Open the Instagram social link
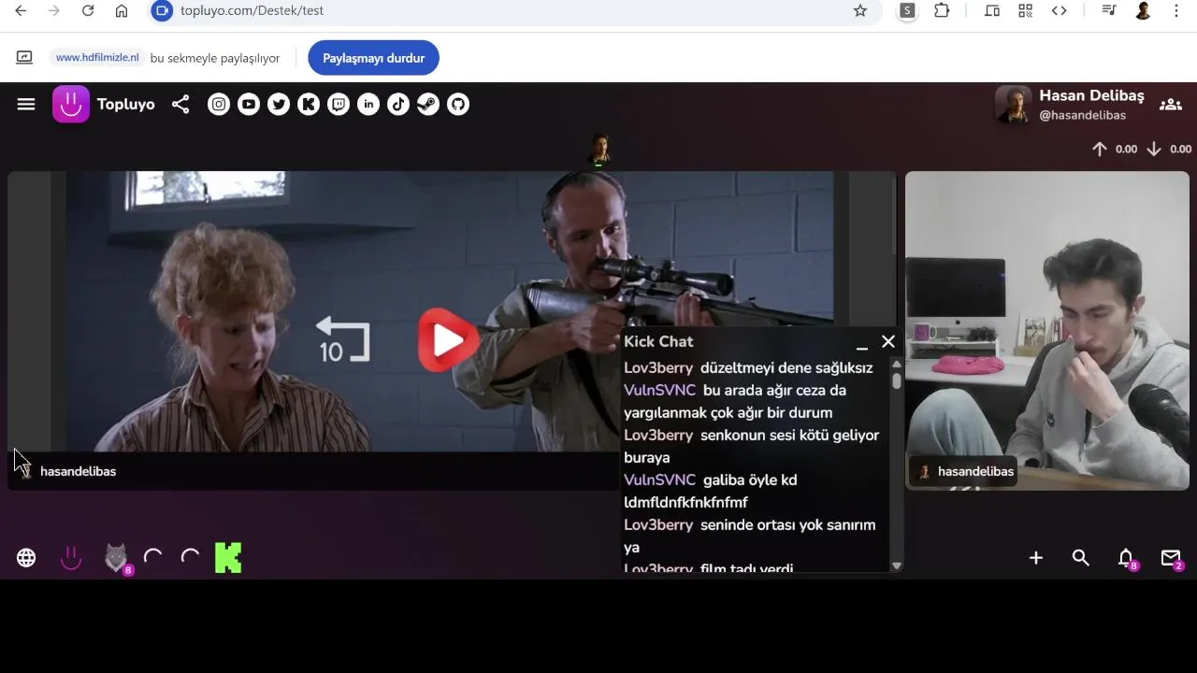 [219, 105]
